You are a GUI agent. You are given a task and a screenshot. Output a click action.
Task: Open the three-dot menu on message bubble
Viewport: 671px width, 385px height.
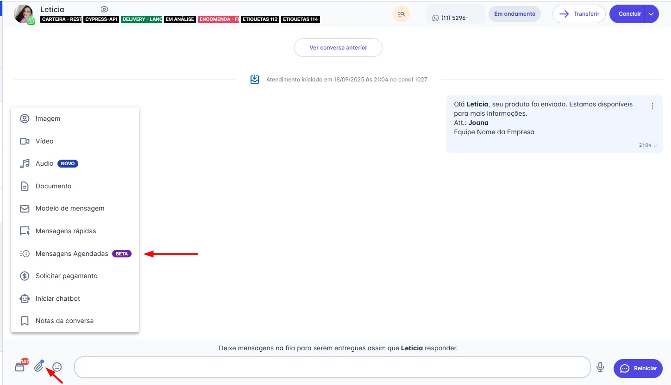pyautogui.click(x=652, y=106)
